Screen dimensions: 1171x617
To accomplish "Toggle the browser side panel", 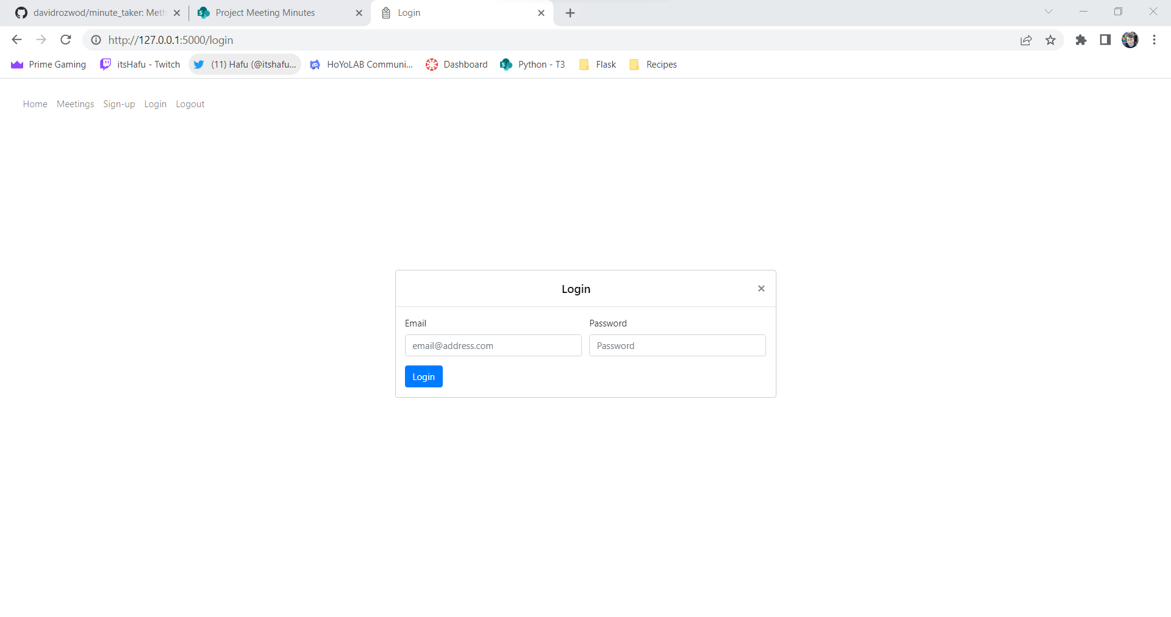I will click(1105, 40).
